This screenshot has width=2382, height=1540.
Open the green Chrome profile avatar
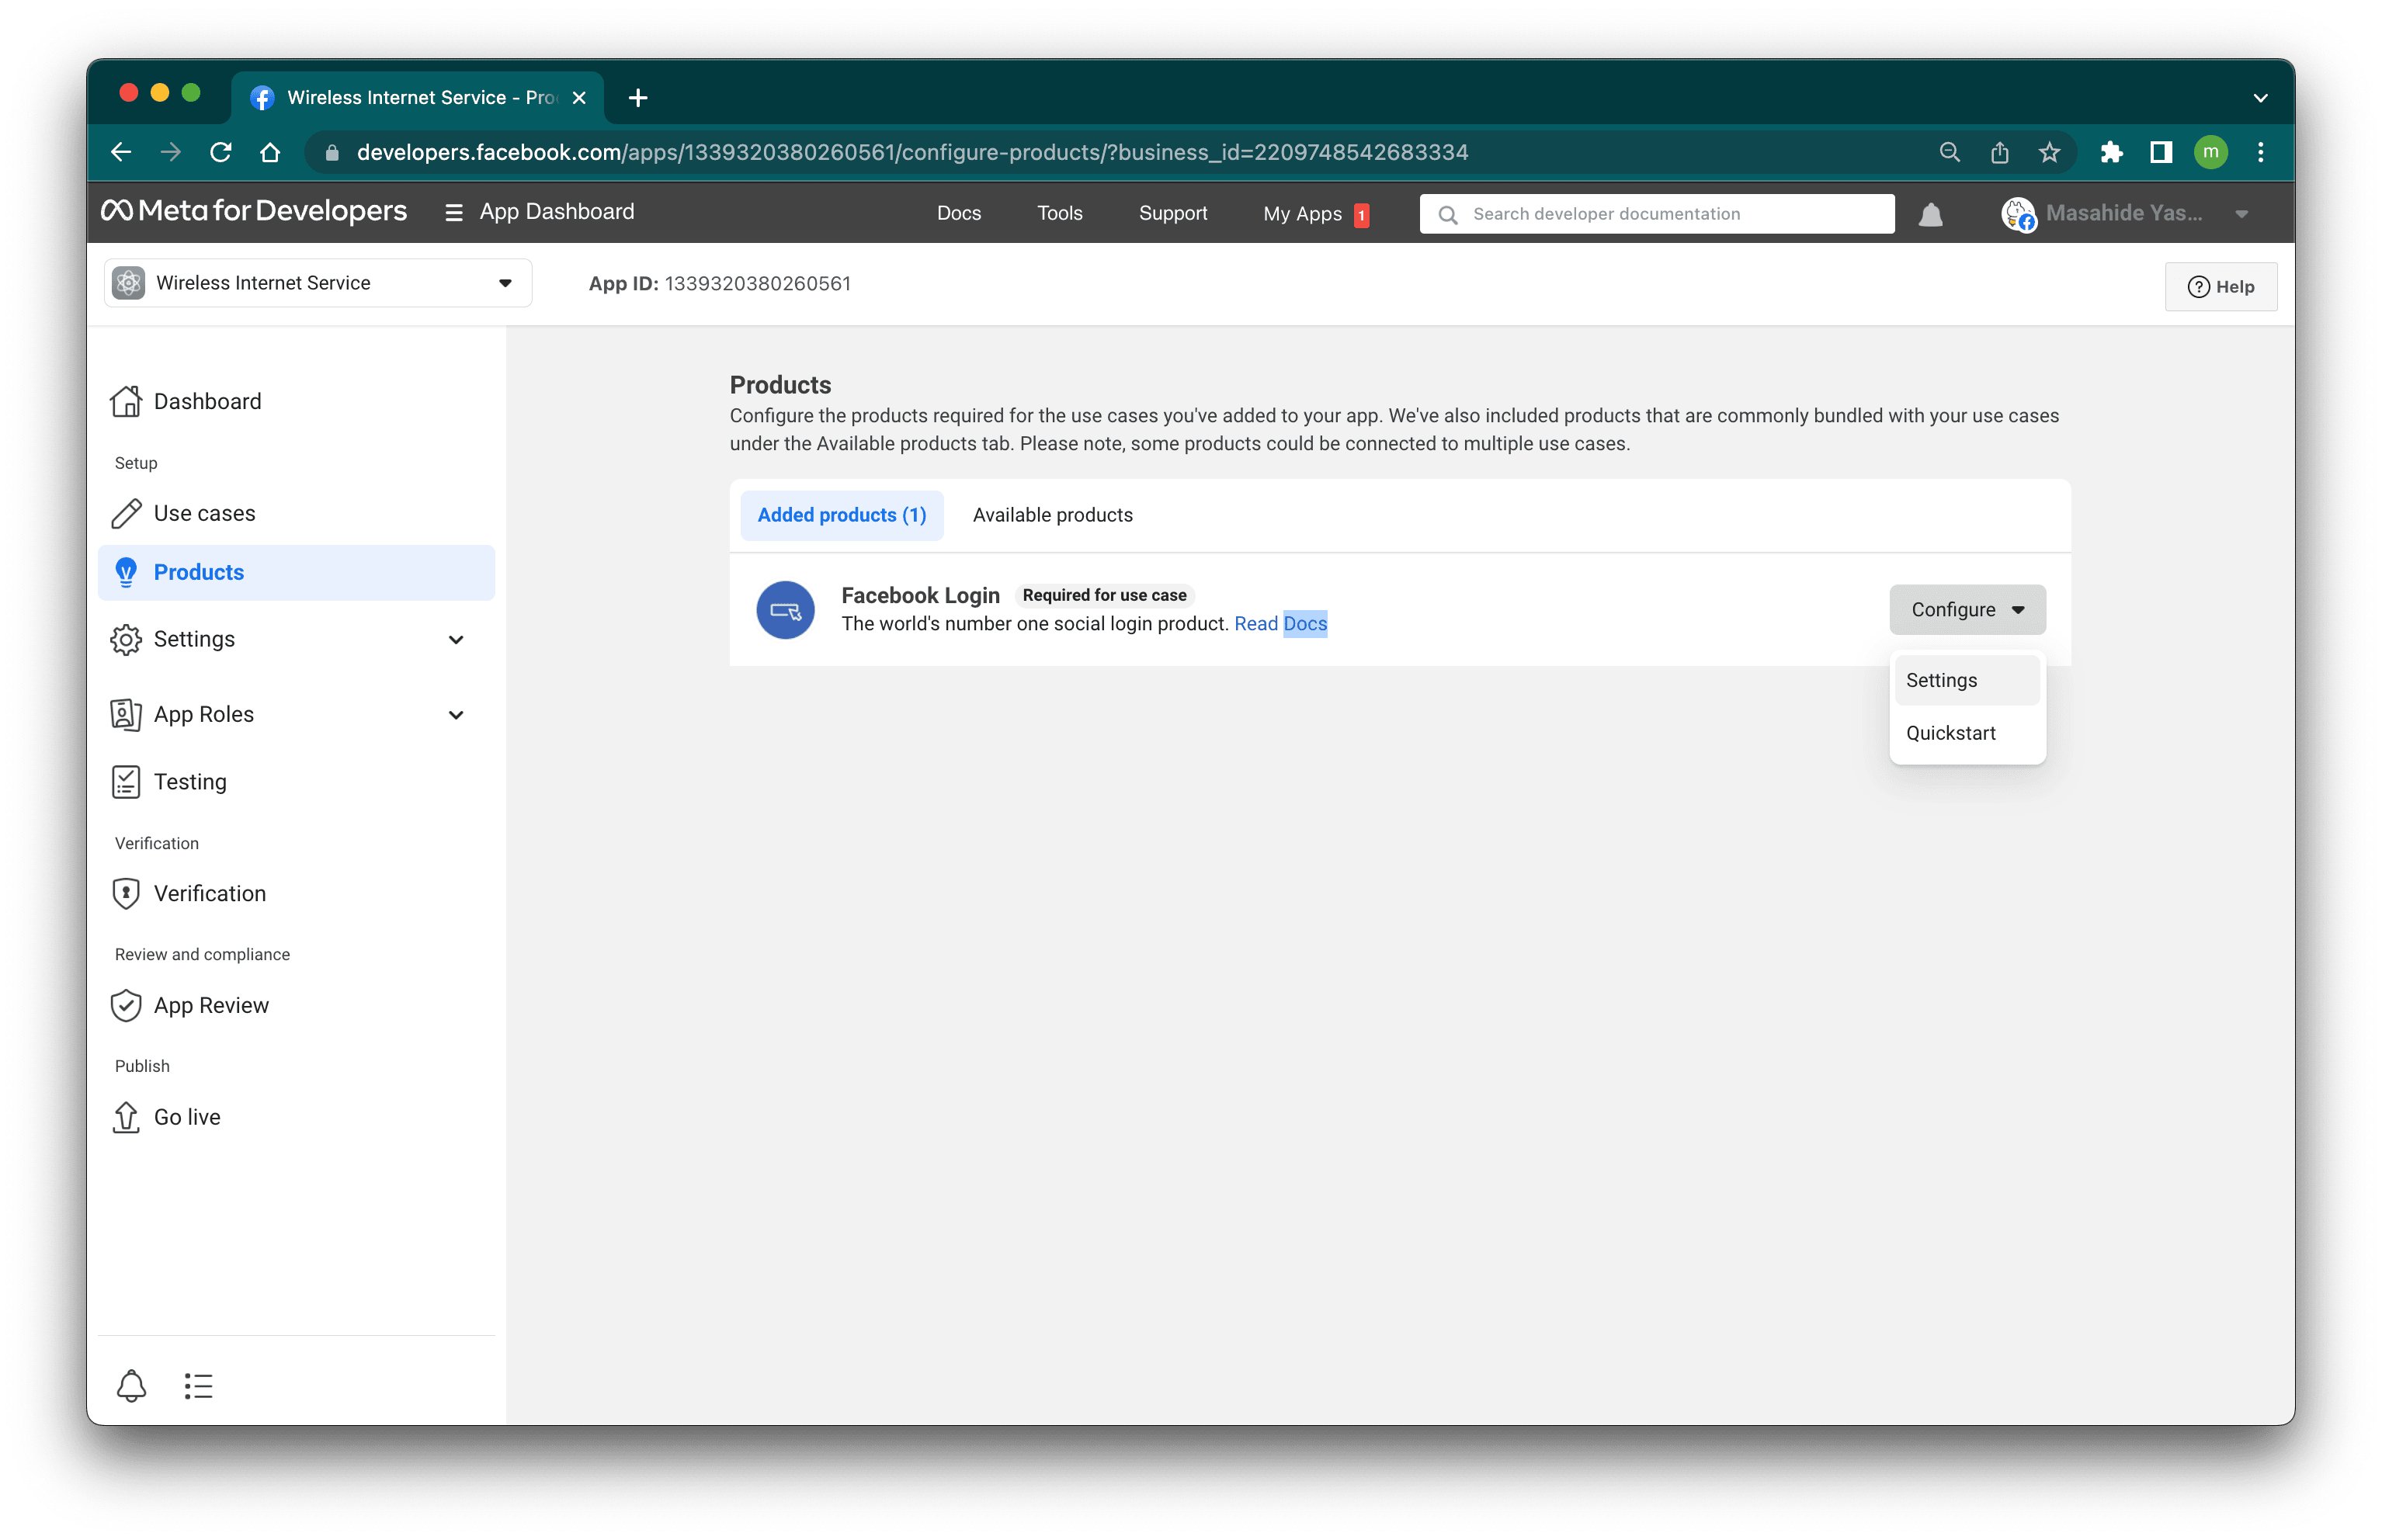point(2210,152)
